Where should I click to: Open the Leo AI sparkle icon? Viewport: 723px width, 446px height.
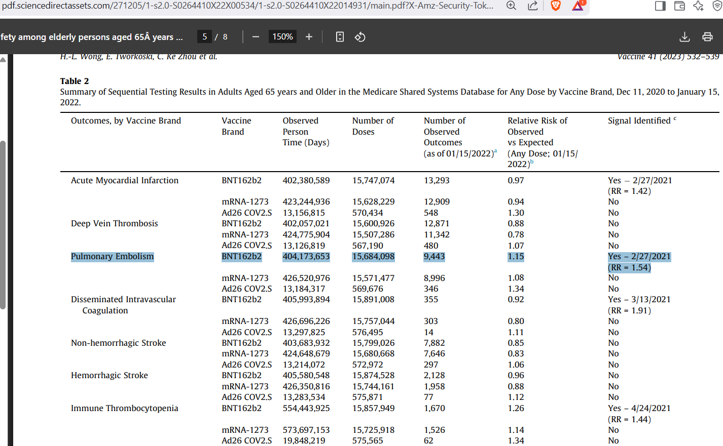tap(699, 6)
